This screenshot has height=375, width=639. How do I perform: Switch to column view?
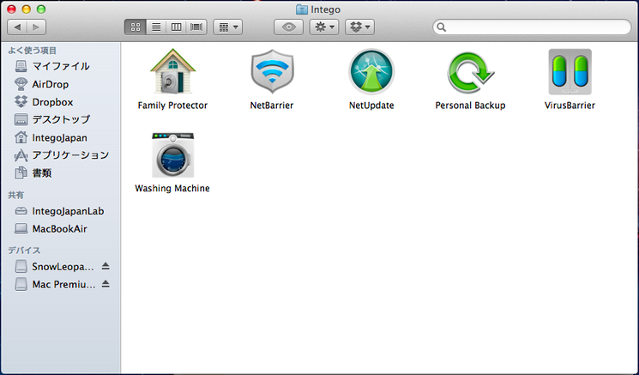[176, 27]
